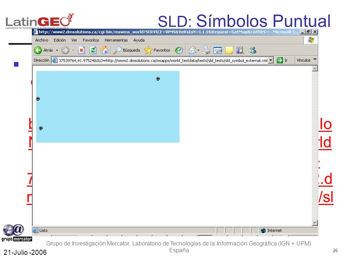Click the Dirección address URL field
344x258 pixels.
point(163,60)
